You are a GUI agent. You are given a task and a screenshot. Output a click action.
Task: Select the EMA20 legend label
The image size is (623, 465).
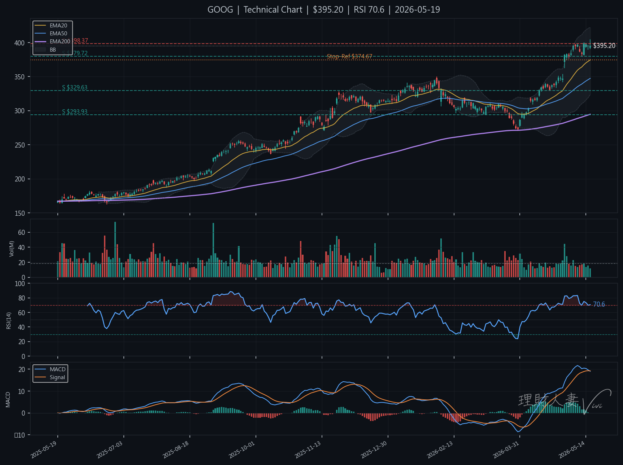[58, 26]
